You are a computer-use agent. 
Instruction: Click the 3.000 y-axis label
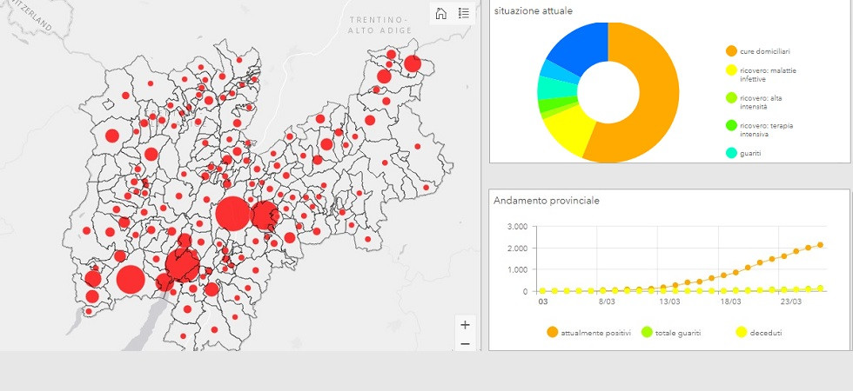pyautogui.click(x=517, y=226)
